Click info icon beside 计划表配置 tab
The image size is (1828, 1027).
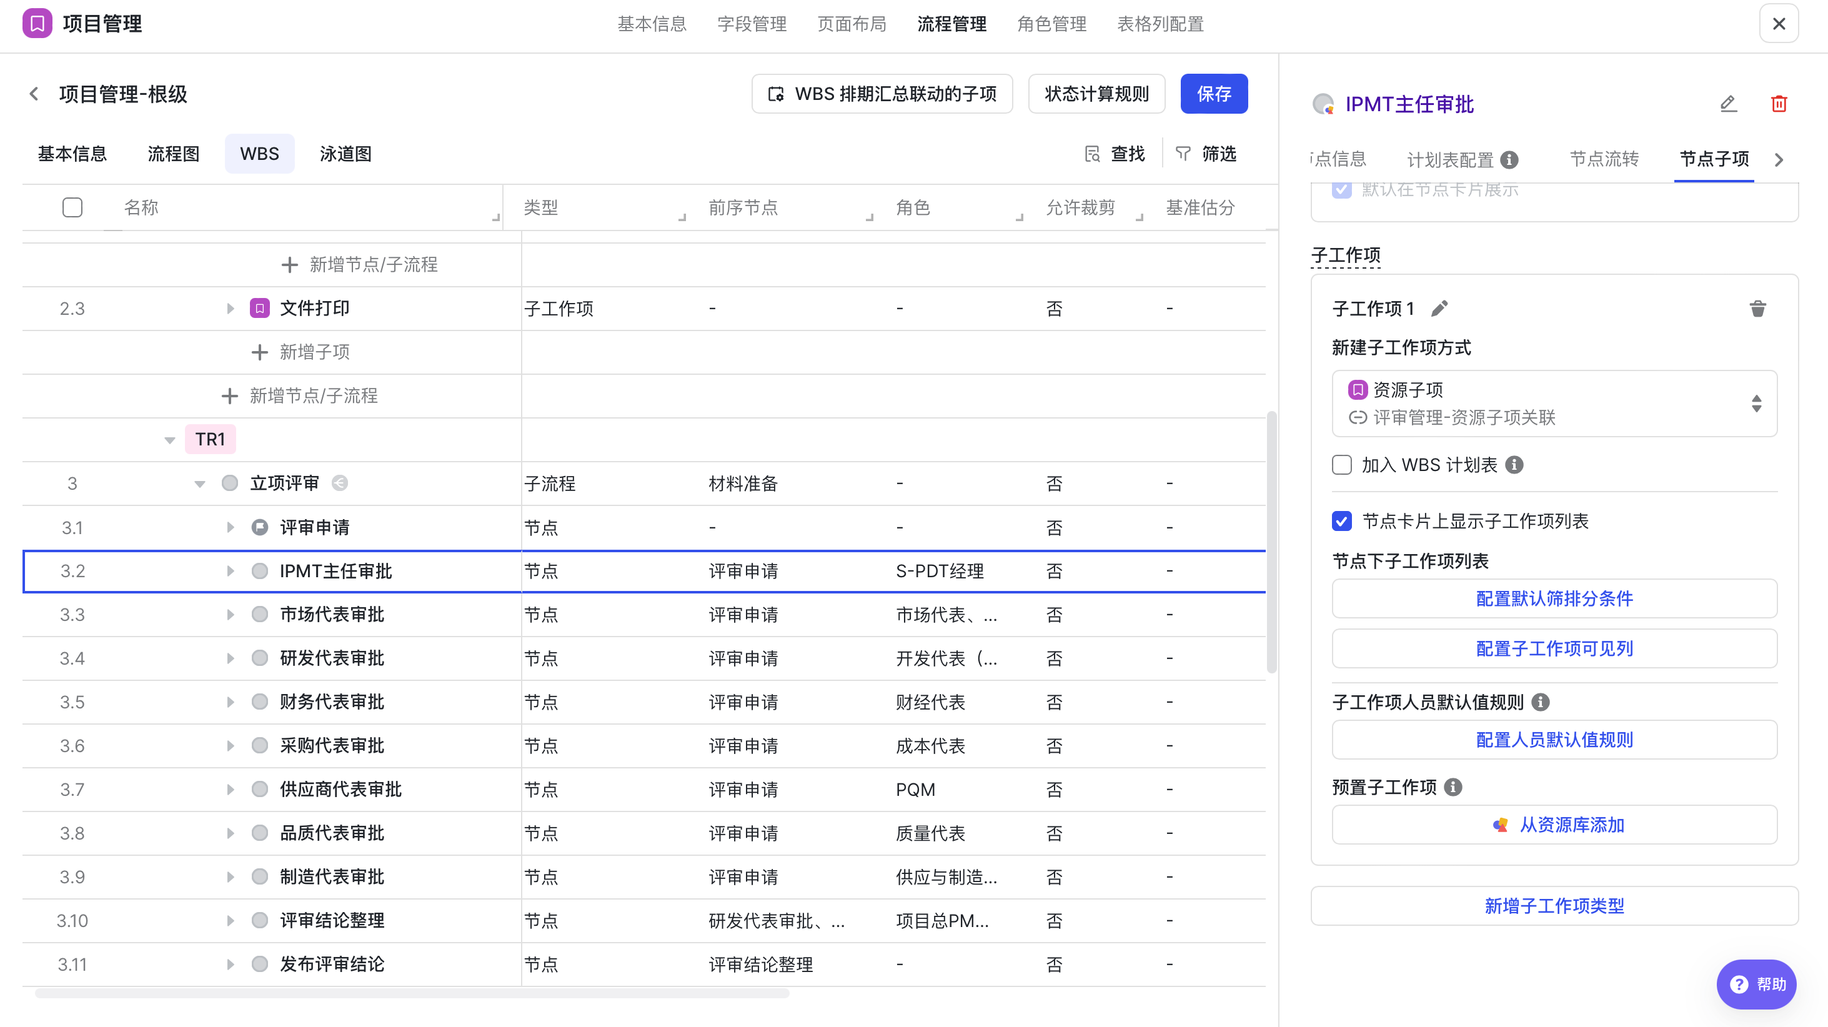(1509, 160)
